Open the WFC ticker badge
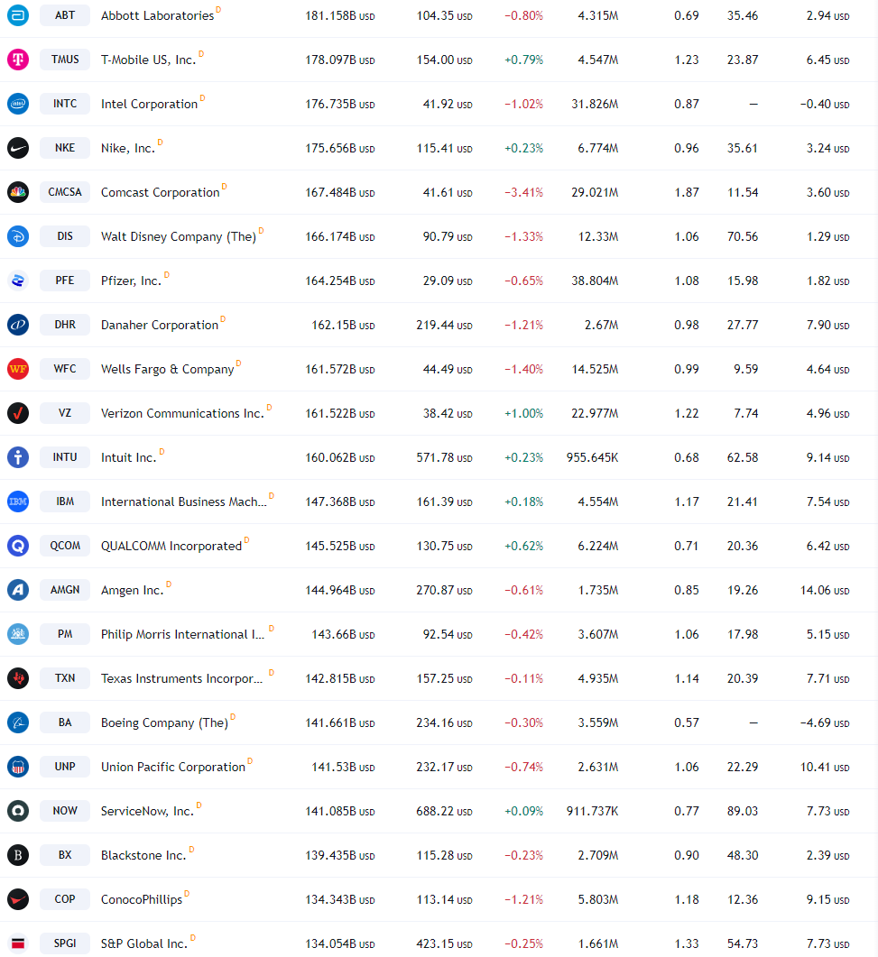Viewport: 878px width, 957px height. tap(65, 369)
